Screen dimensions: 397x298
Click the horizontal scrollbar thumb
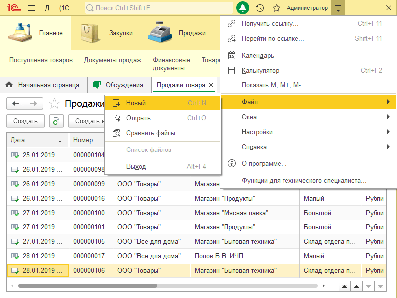click(88, 286)
